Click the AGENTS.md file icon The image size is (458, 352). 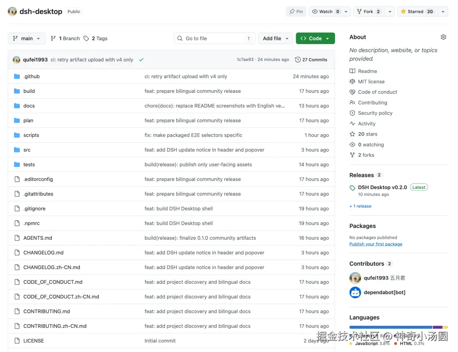coord(17,238)
